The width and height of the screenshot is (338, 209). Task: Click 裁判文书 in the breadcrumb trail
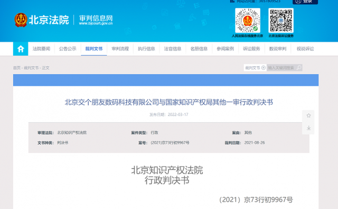31,68
